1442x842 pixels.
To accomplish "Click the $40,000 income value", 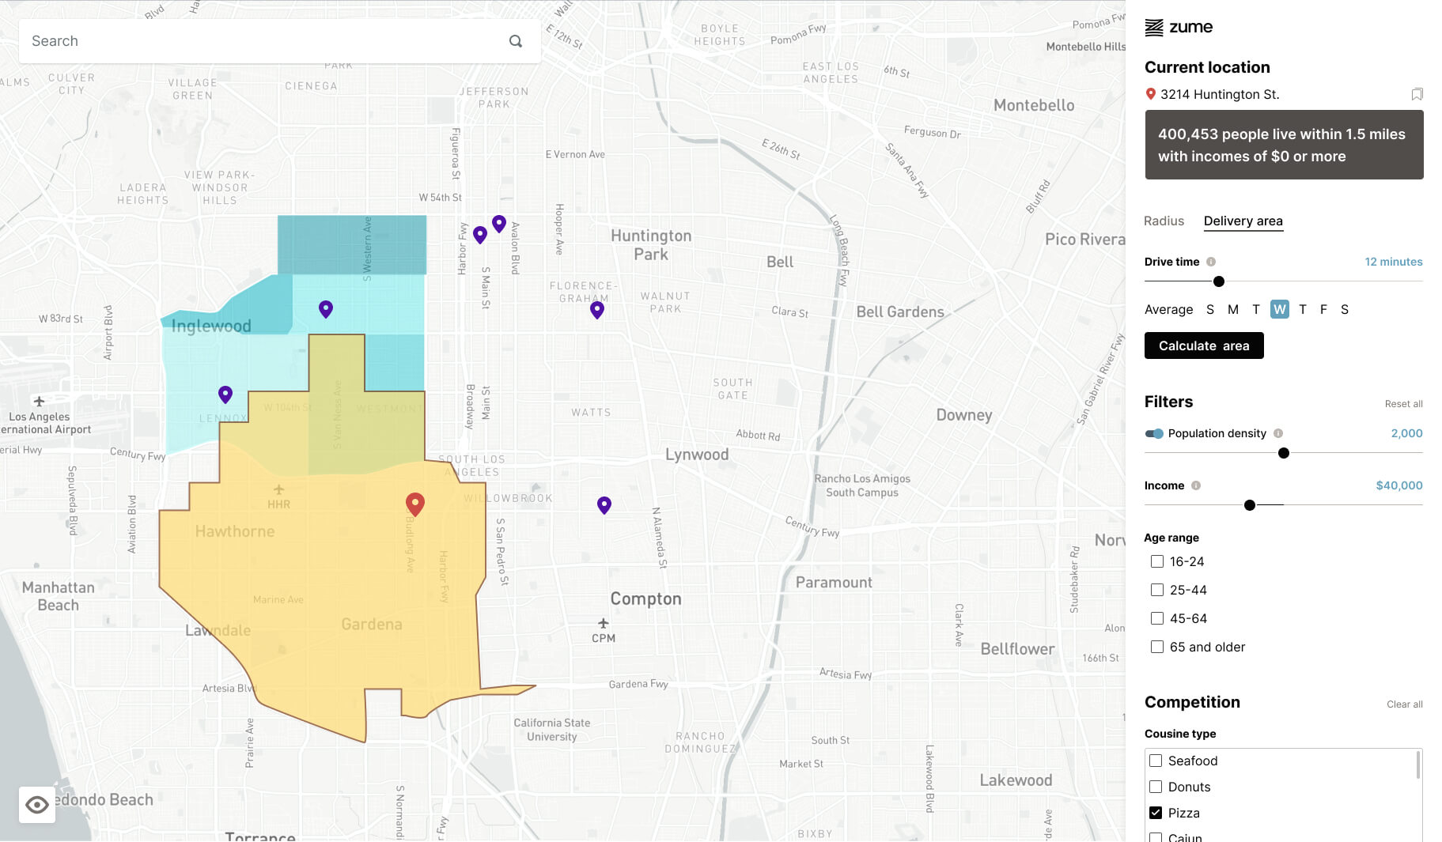I will pyautogui.click(x=1399, y=485).
